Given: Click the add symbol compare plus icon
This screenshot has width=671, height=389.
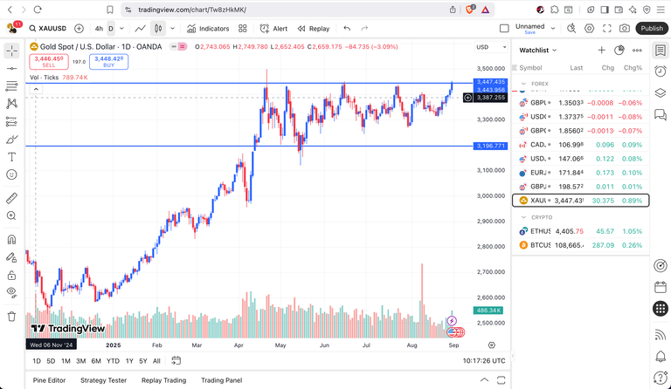Looking at the screenshot, I should point(79,29).
